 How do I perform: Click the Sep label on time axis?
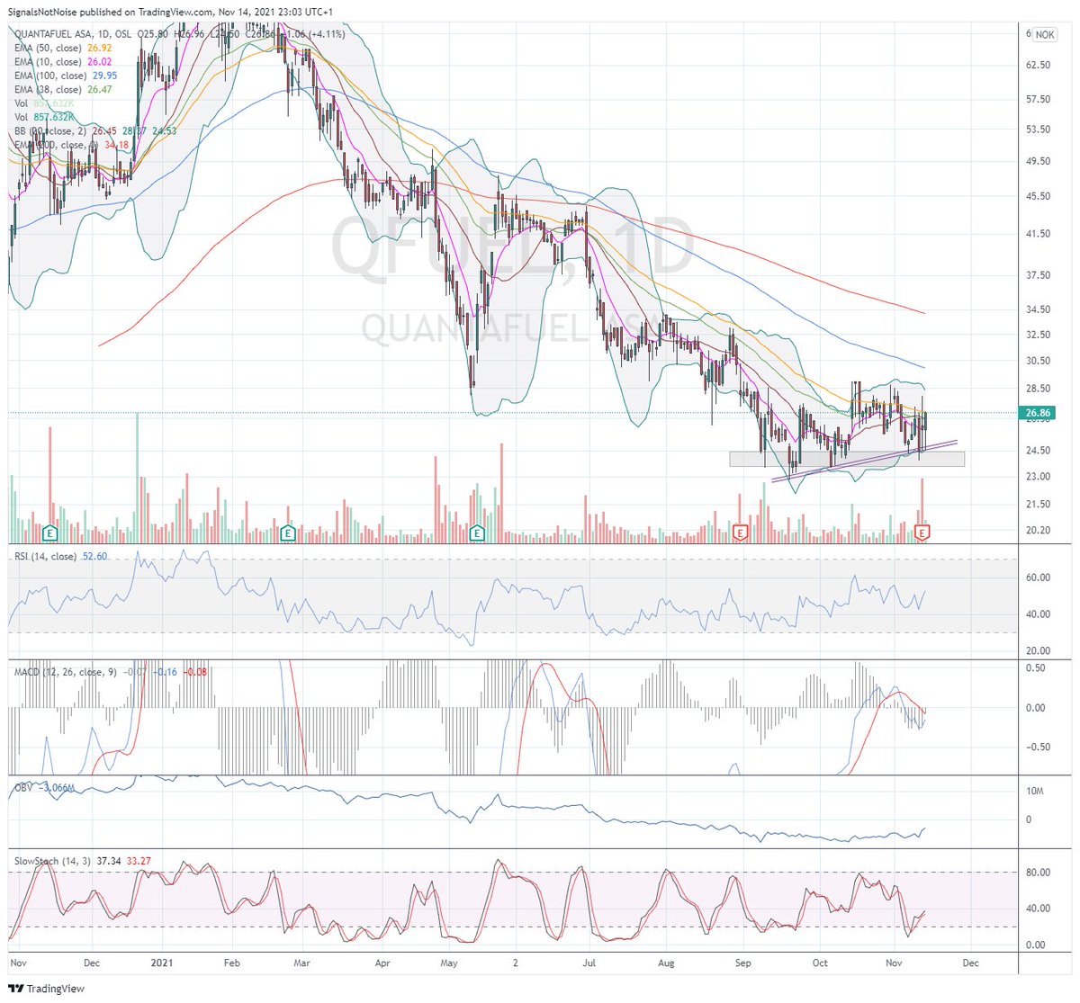(742, 962)
